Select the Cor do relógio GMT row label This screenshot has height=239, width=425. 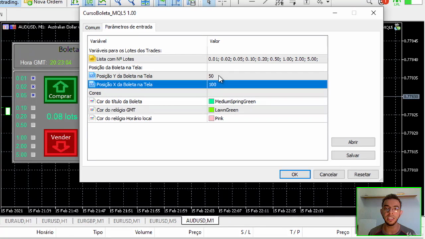(x=116, y=110)
